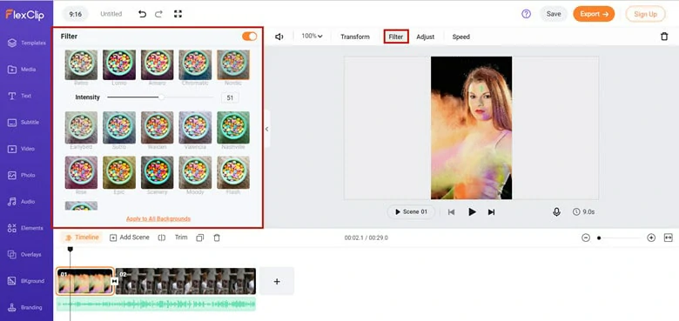Toggle the Filter on/off switch

pyautogui.click(x=250, y=37)
